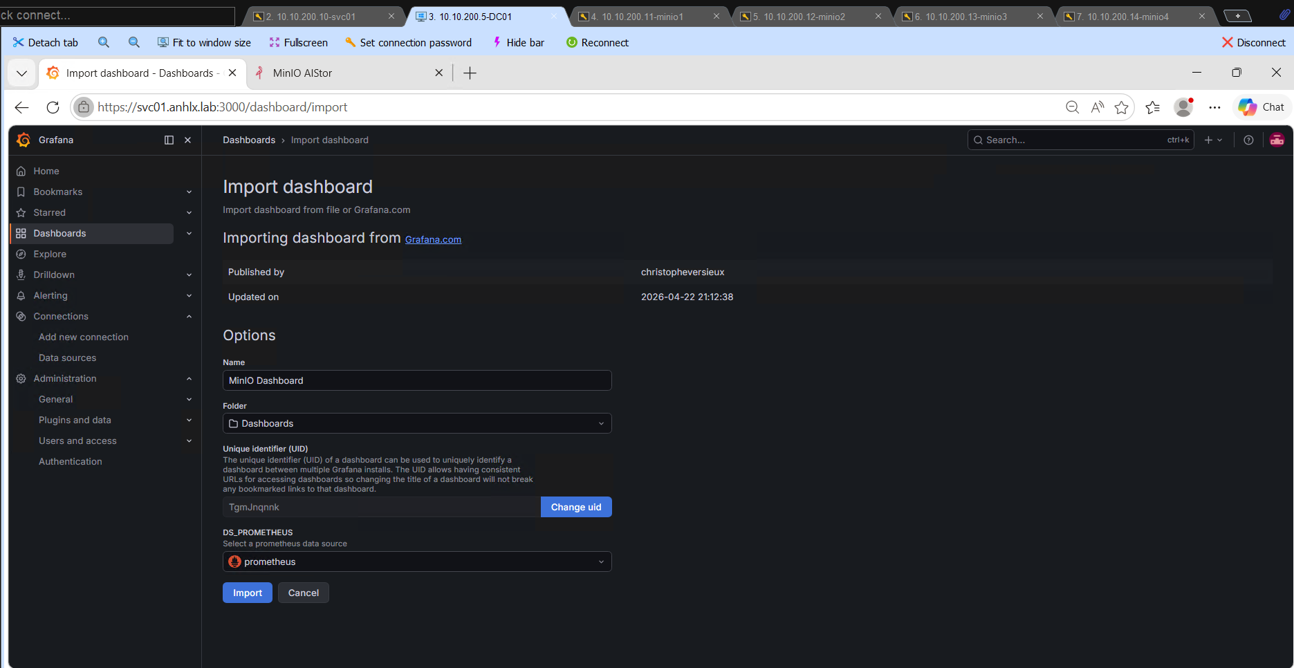Expand the Starred section chevron
This screenshot has width=1294, height=668.
189,213
